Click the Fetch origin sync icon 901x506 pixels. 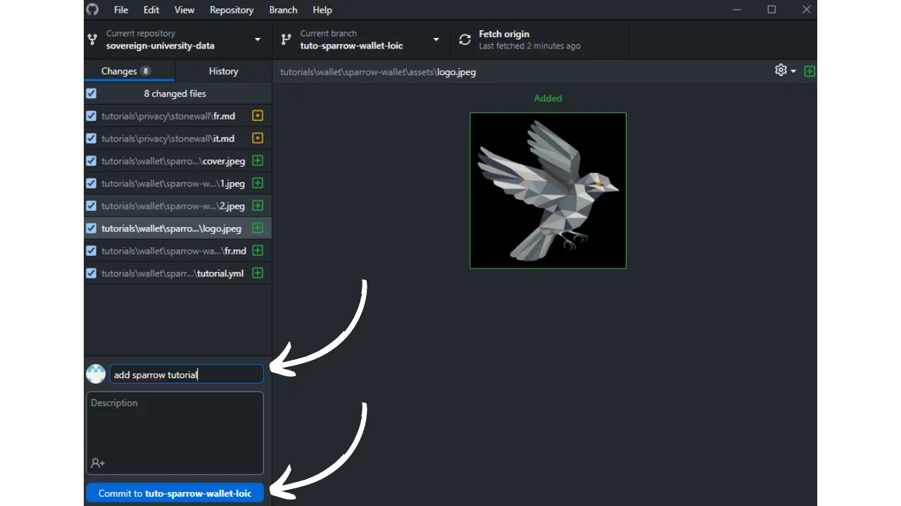point(465,40)
